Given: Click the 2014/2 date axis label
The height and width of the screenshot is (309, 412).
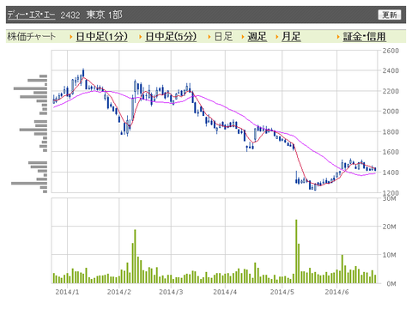Looking at the screenshot, I should click(119, 292).
